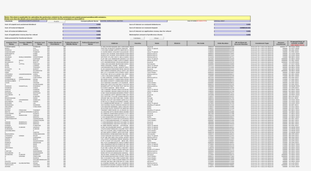Select the interest on application money refund field

pos(232,31)
